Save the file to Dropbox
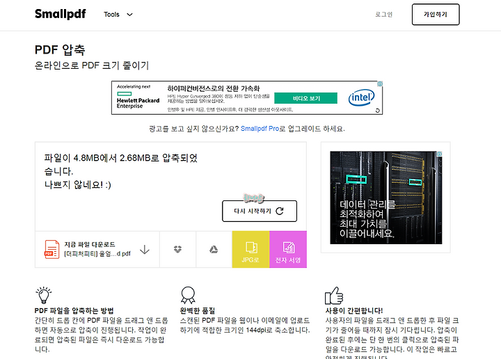 177,250
